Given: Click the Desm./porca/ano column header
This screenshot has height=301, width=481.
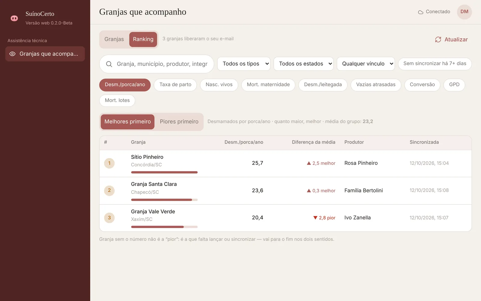Looking at the screenshot, I should point(244,142).
